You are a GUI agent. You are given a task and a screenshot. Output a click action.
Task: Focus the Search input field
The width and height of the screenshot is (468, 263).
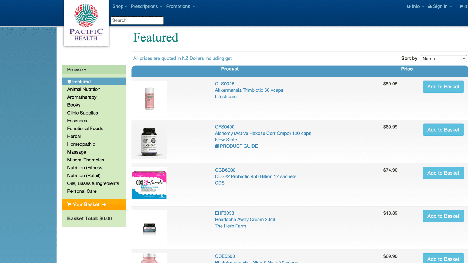click(137, 20)
